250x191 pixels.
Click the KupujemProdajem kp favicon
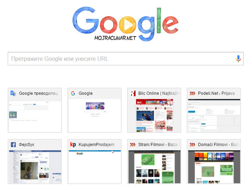click(x=73, y=144)
